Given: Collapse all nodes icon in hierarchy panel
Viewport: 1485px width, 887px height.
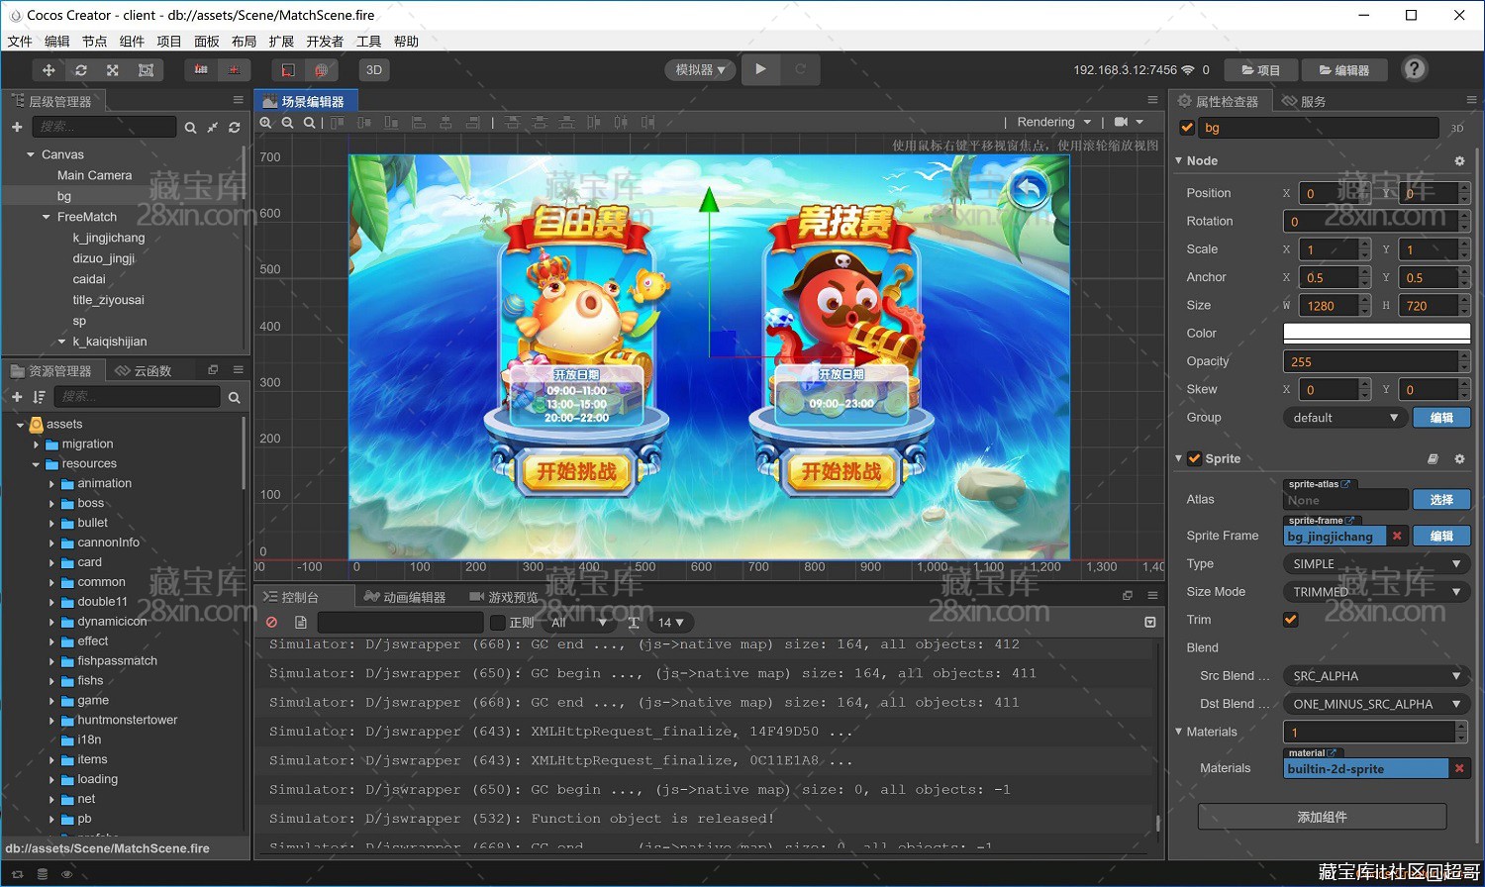Looking at the screenshot, I should click(212, 128).
